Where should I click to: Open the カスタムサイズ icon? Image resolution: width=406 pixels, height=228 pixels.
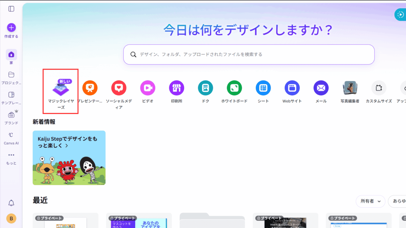pos(379,88)
